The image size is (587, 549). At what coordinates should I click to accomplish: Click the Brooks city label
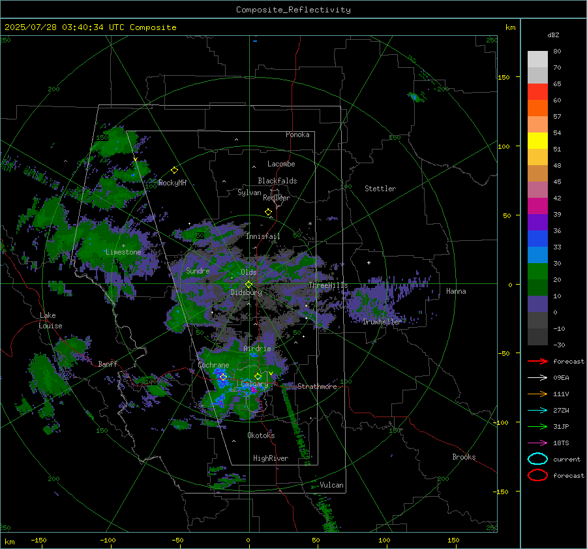(x=464, y=457)
